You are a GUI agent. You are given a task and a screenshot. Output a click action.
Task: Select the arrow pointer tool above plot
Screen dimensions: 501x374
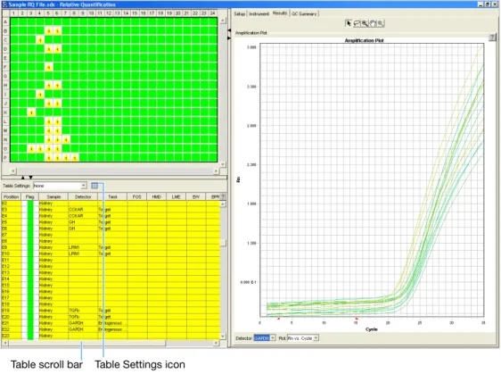tap(349, 23)
